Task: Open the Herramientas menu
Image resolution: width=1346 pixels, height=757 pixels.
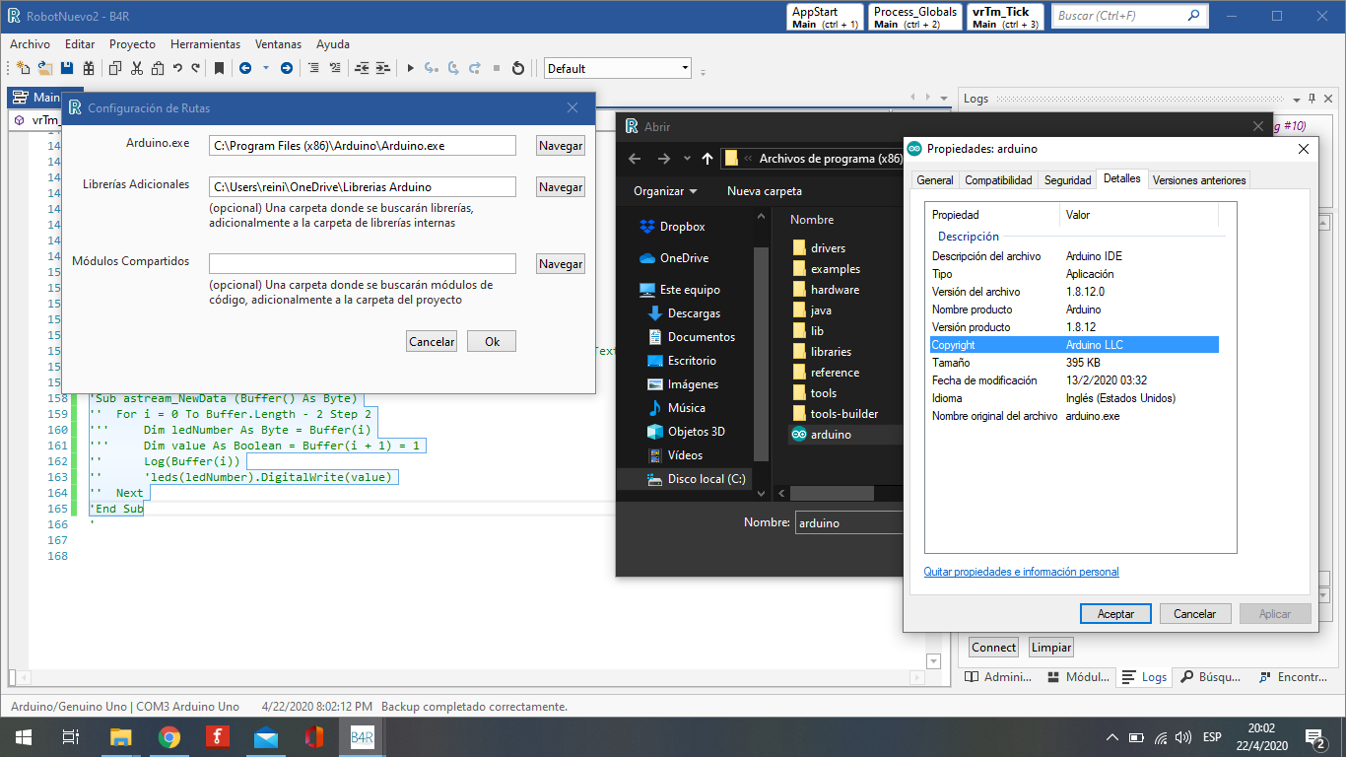Action: (205, 44)
